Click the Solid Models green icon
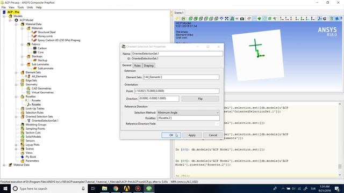This screenshot has width=344, height=193. 23,137
